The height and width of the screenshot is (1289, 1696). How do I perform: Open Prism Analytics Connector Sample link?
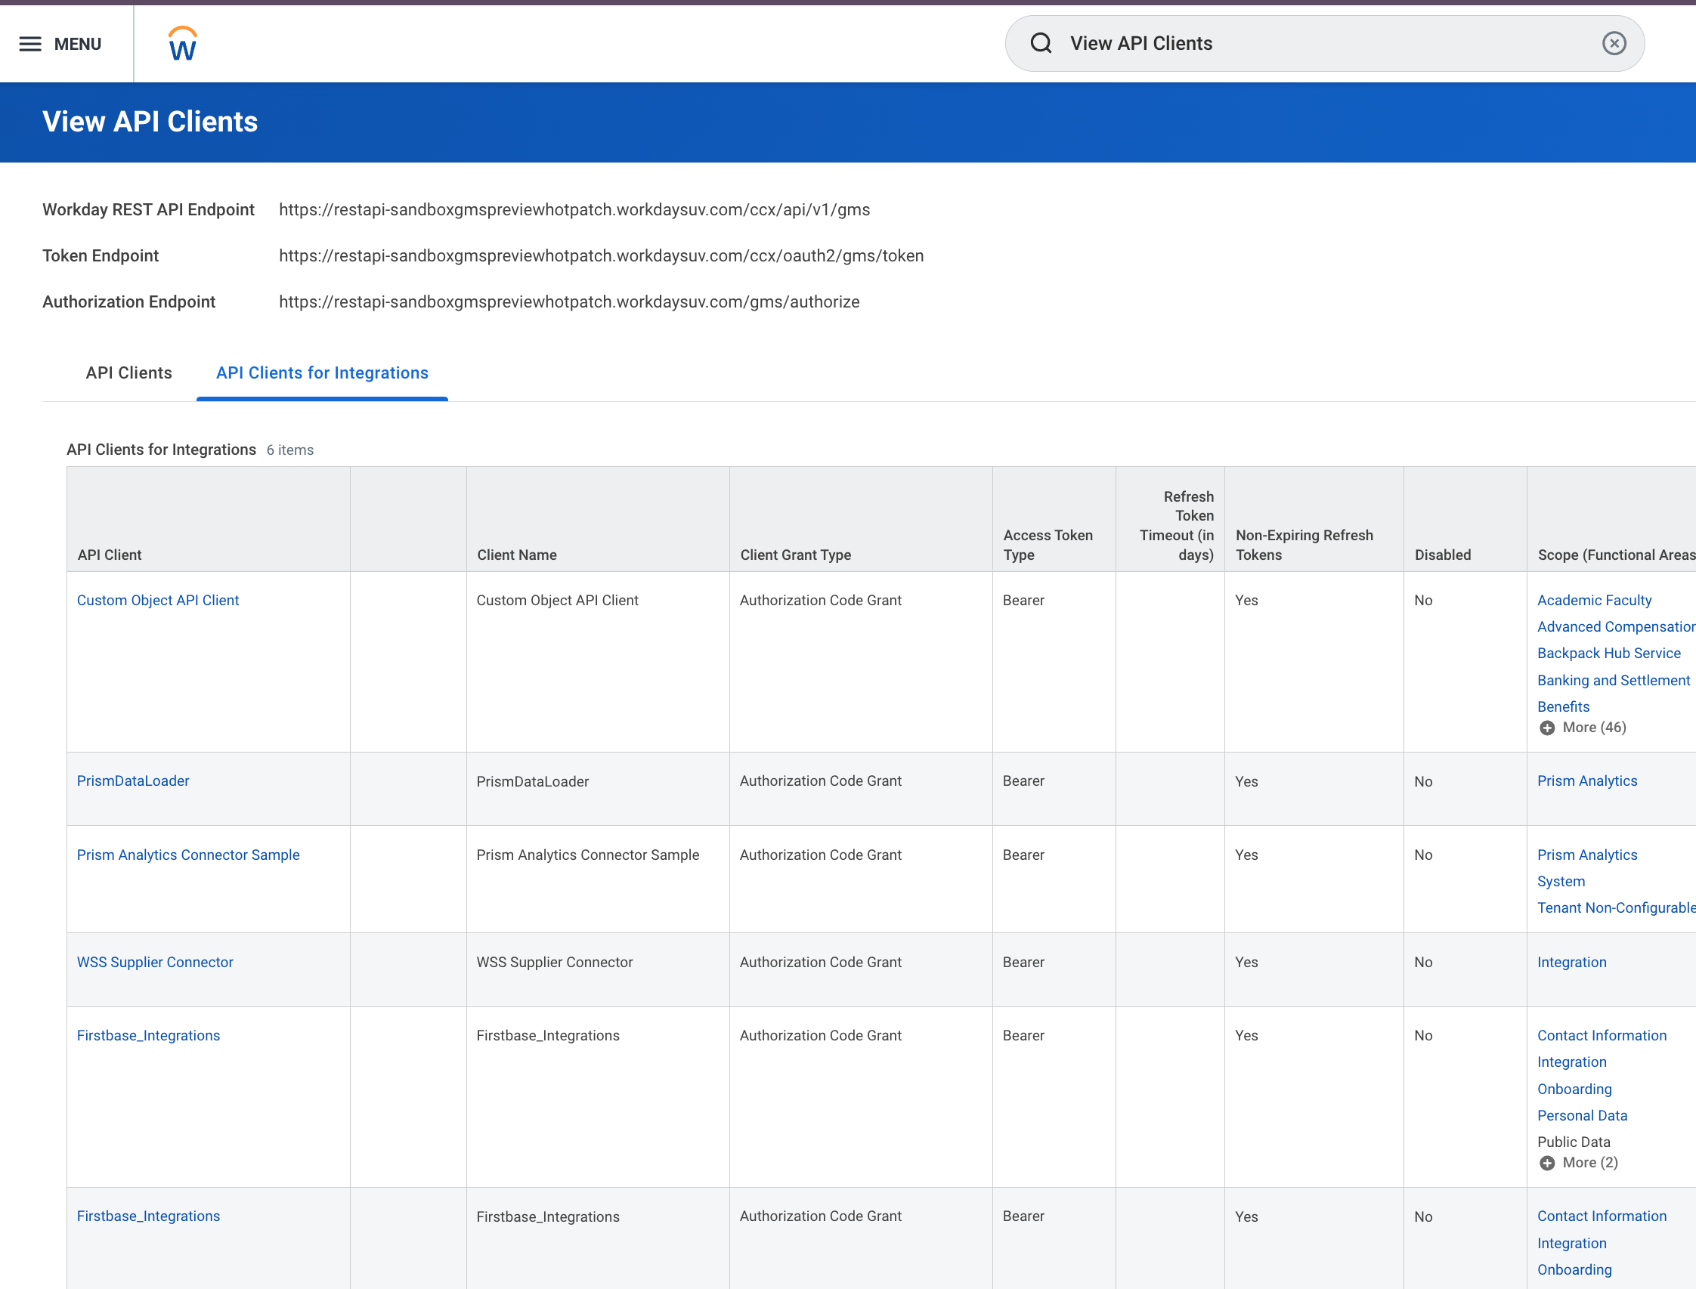(x=188, y=855)
